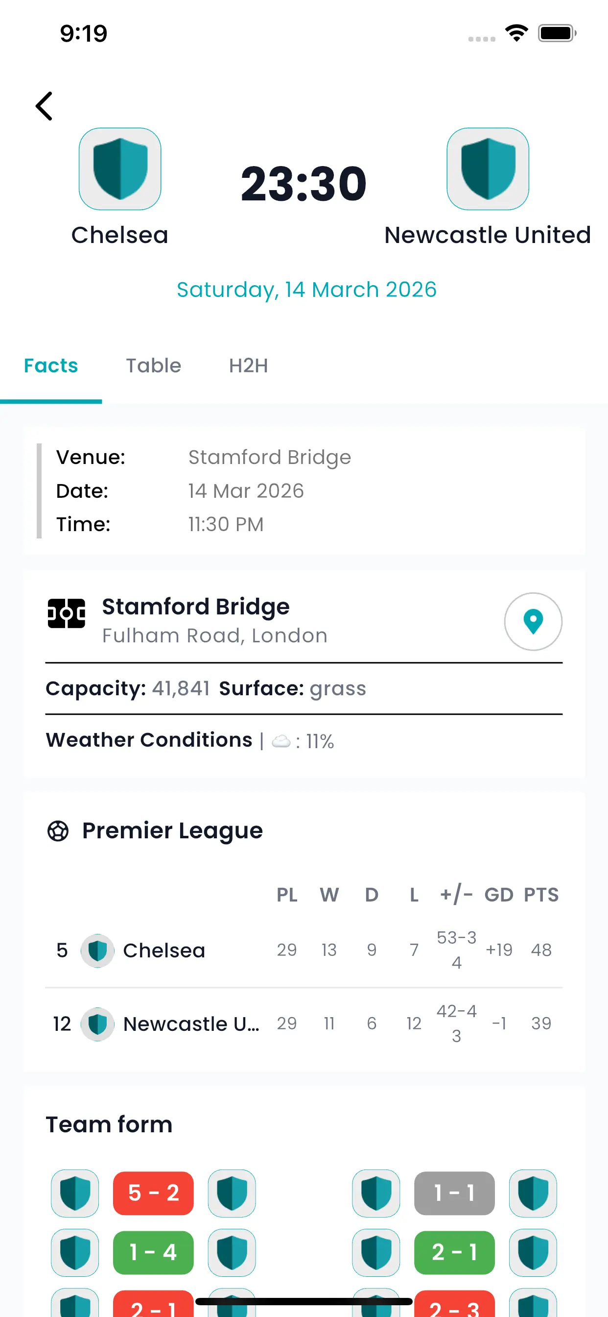Screen dimensions: 608x1317
Task: Open the gray 1 - 1 result
Action: [454, 1193]
